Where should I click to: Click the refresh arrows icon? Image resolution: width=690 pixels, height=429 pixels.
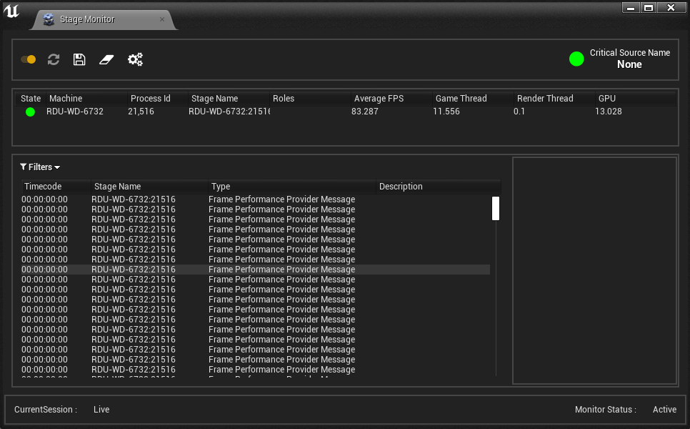pos(54,59)
